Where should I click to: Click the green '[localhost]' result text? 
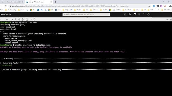6,65
